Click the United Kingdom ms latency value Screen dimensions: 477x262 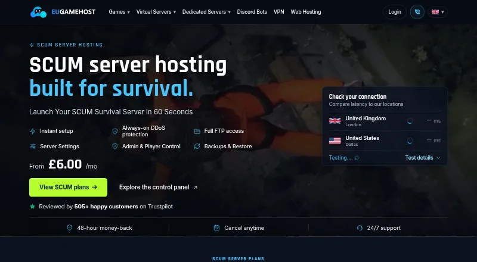[433, 121]
